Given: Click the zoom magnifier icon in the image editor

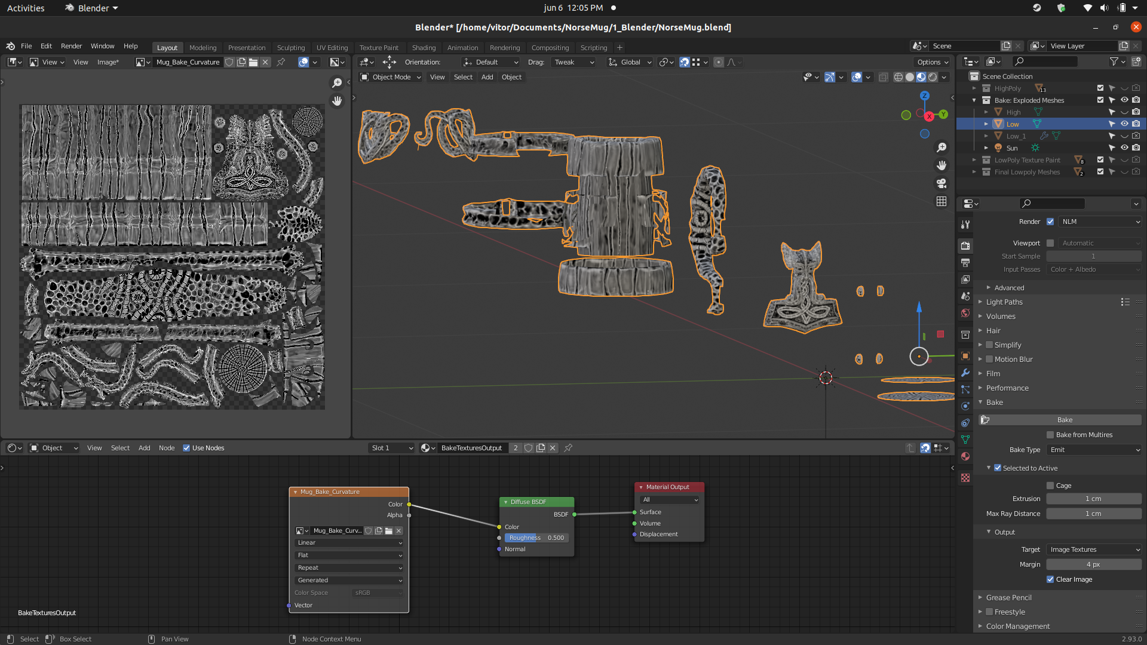Looking at the screenshot, I should [337, 82].
